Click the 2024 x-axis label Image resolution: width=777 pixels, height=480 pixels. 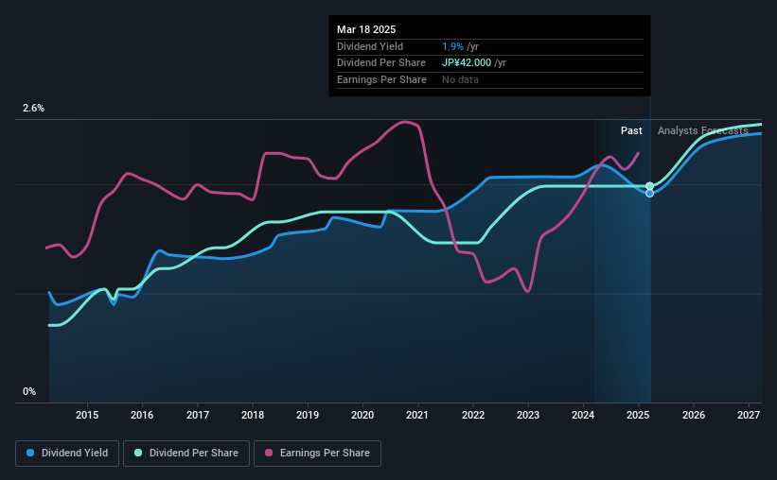[x=583, y=415]
